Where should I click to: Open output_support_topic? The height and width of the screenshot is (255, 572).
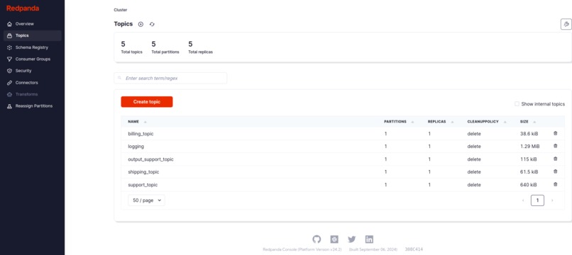[150, 159]
